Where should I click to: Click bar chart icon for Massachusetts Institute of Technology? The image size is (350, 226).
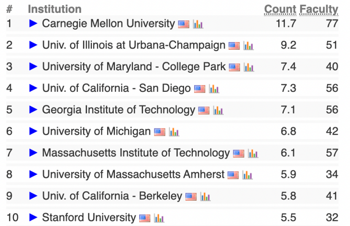point(253,153)
